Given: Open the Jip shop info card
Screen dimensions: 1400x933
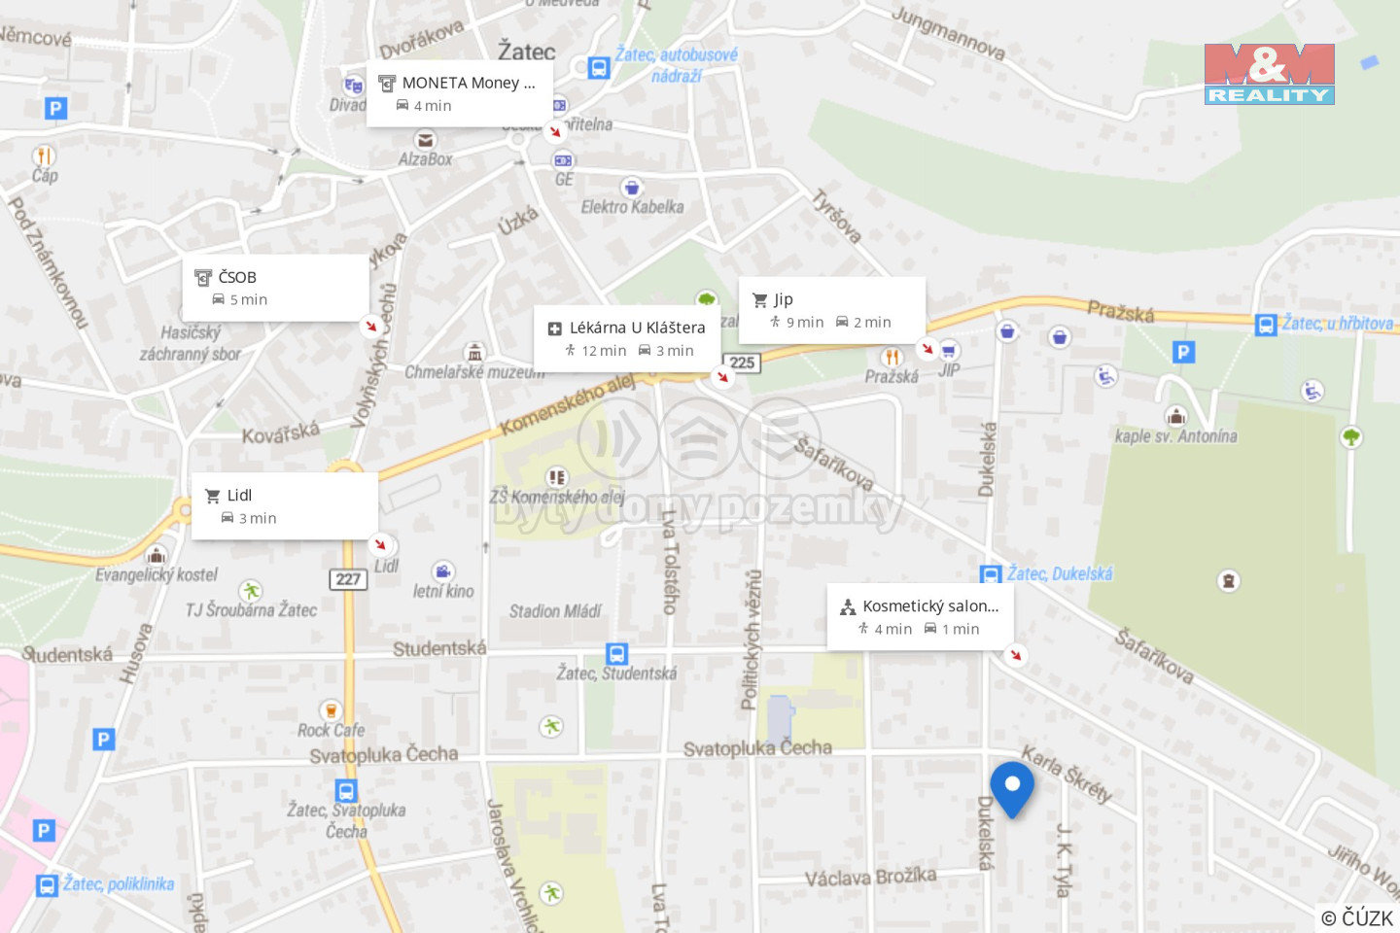Looking at the screenshot, I should [x=832, y=310].
